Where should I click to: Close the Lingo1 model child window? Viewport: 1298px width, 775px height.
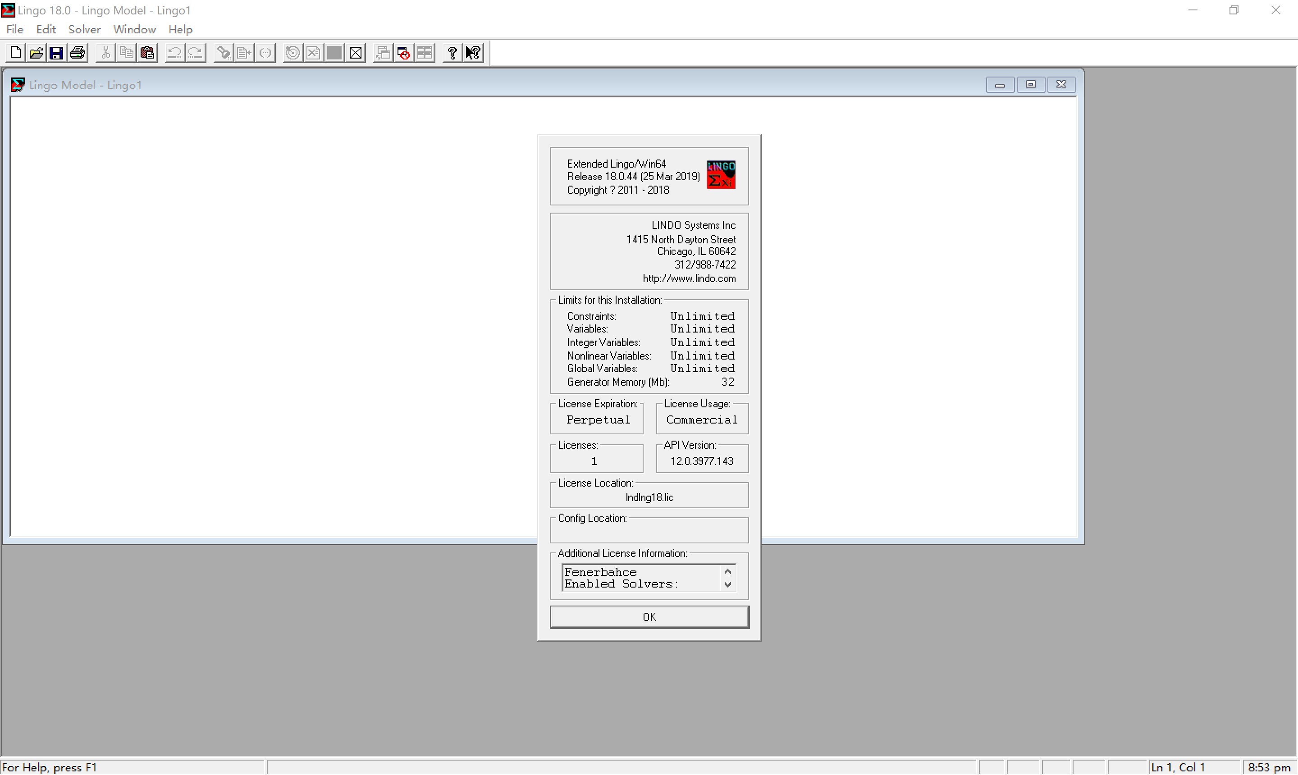pos(1061,85)
